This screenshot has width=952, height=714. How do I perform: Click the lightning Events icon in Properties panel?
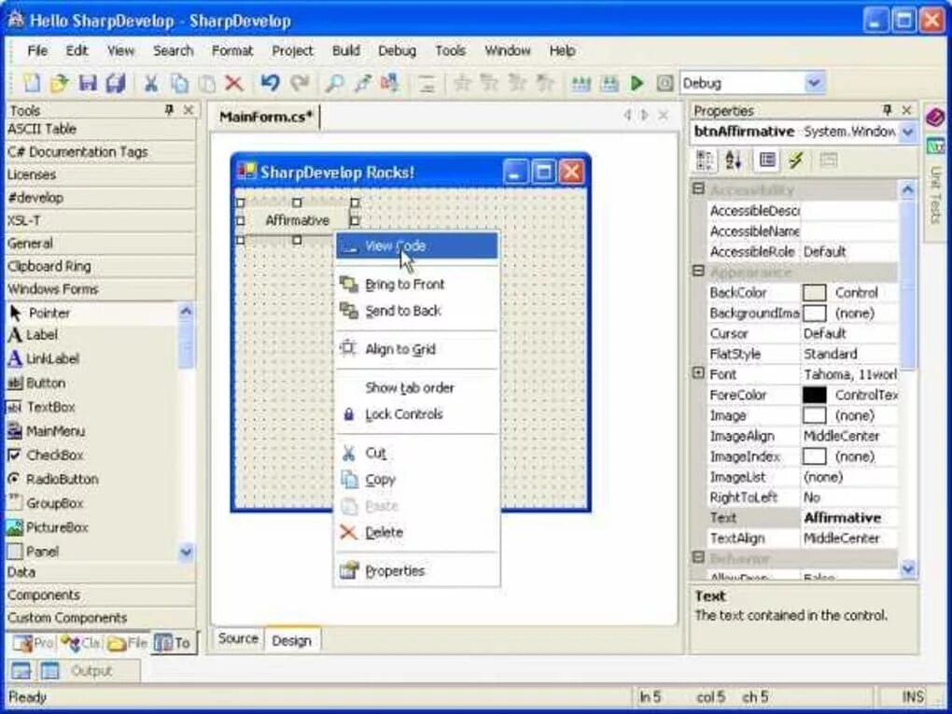795,159
